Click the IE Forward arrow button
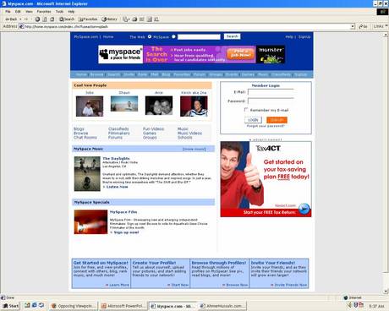Image resolution: width=389 pixels, height=311 pixels. pyautogui.click(x=26, y=19)
